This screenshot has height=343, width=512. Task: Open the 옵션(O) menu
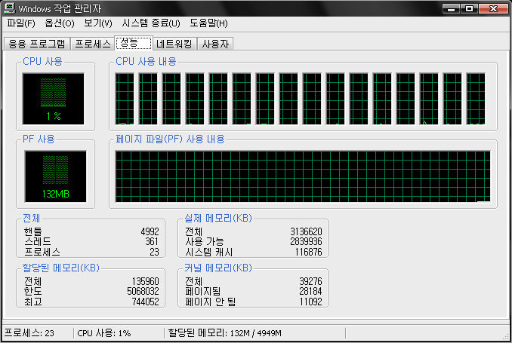[60, 23]
